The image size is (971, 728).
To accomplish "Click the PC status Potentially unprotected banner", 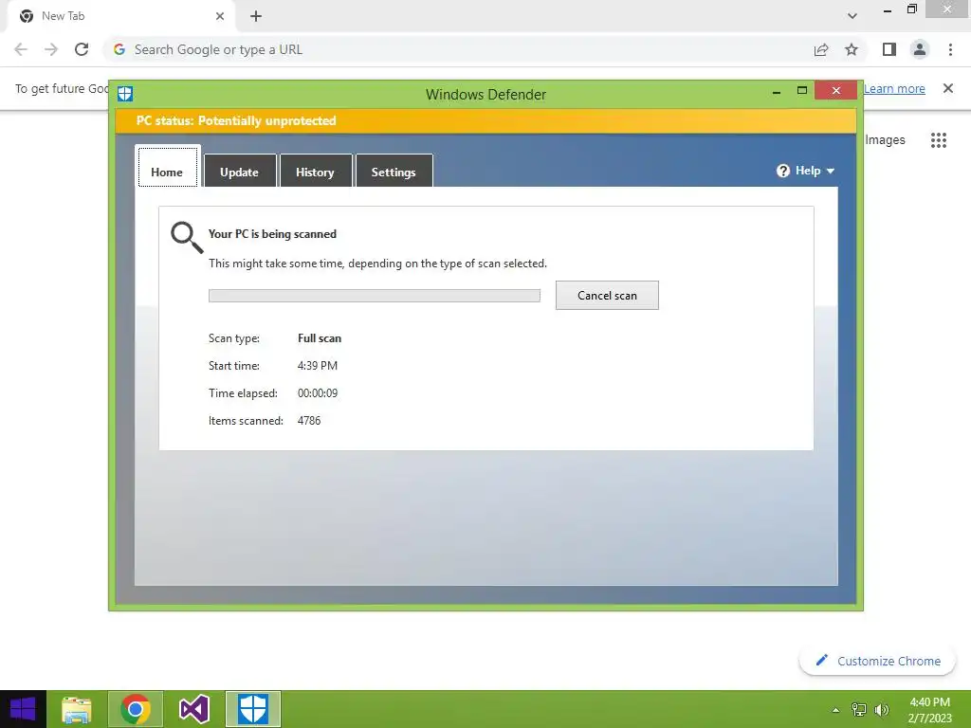I will (x=485, y=120).
